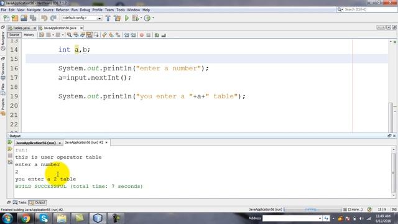Click the Output panel vertical scrollbar
Viewport: 398px width, 224px height.
coord(394,172)
